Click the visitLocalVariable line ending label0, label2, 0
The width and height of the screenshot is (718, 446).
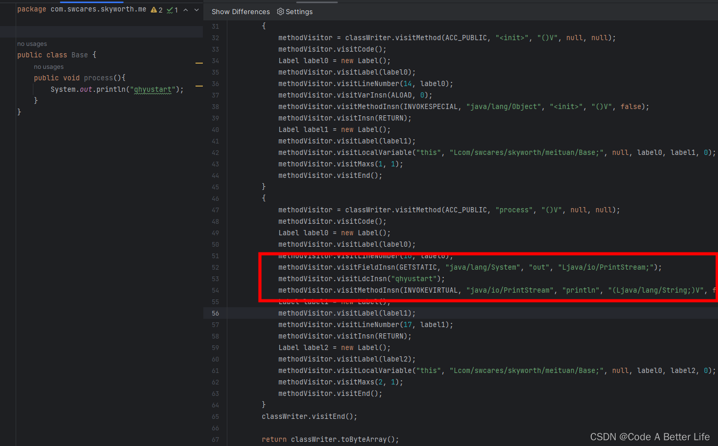click(x=497, y=371)
